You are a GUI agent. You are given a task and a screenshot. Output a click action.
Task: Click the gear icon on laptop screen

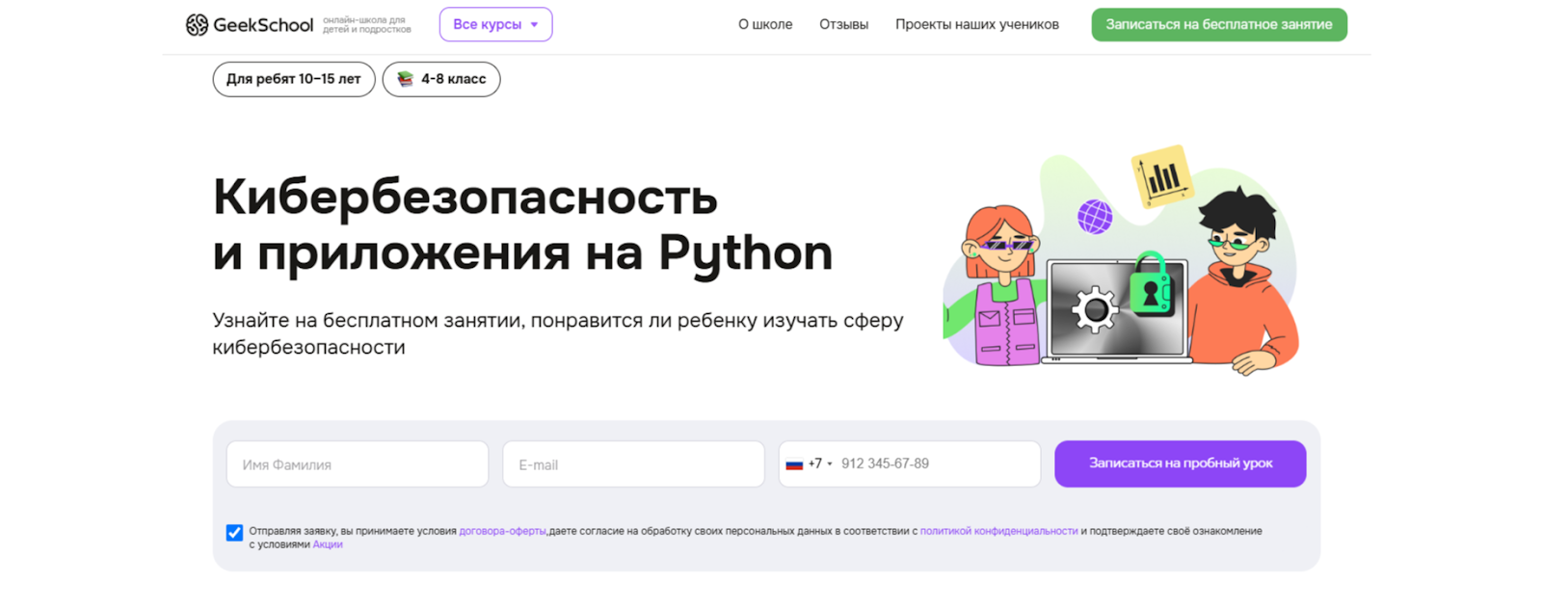[1095, 310]
